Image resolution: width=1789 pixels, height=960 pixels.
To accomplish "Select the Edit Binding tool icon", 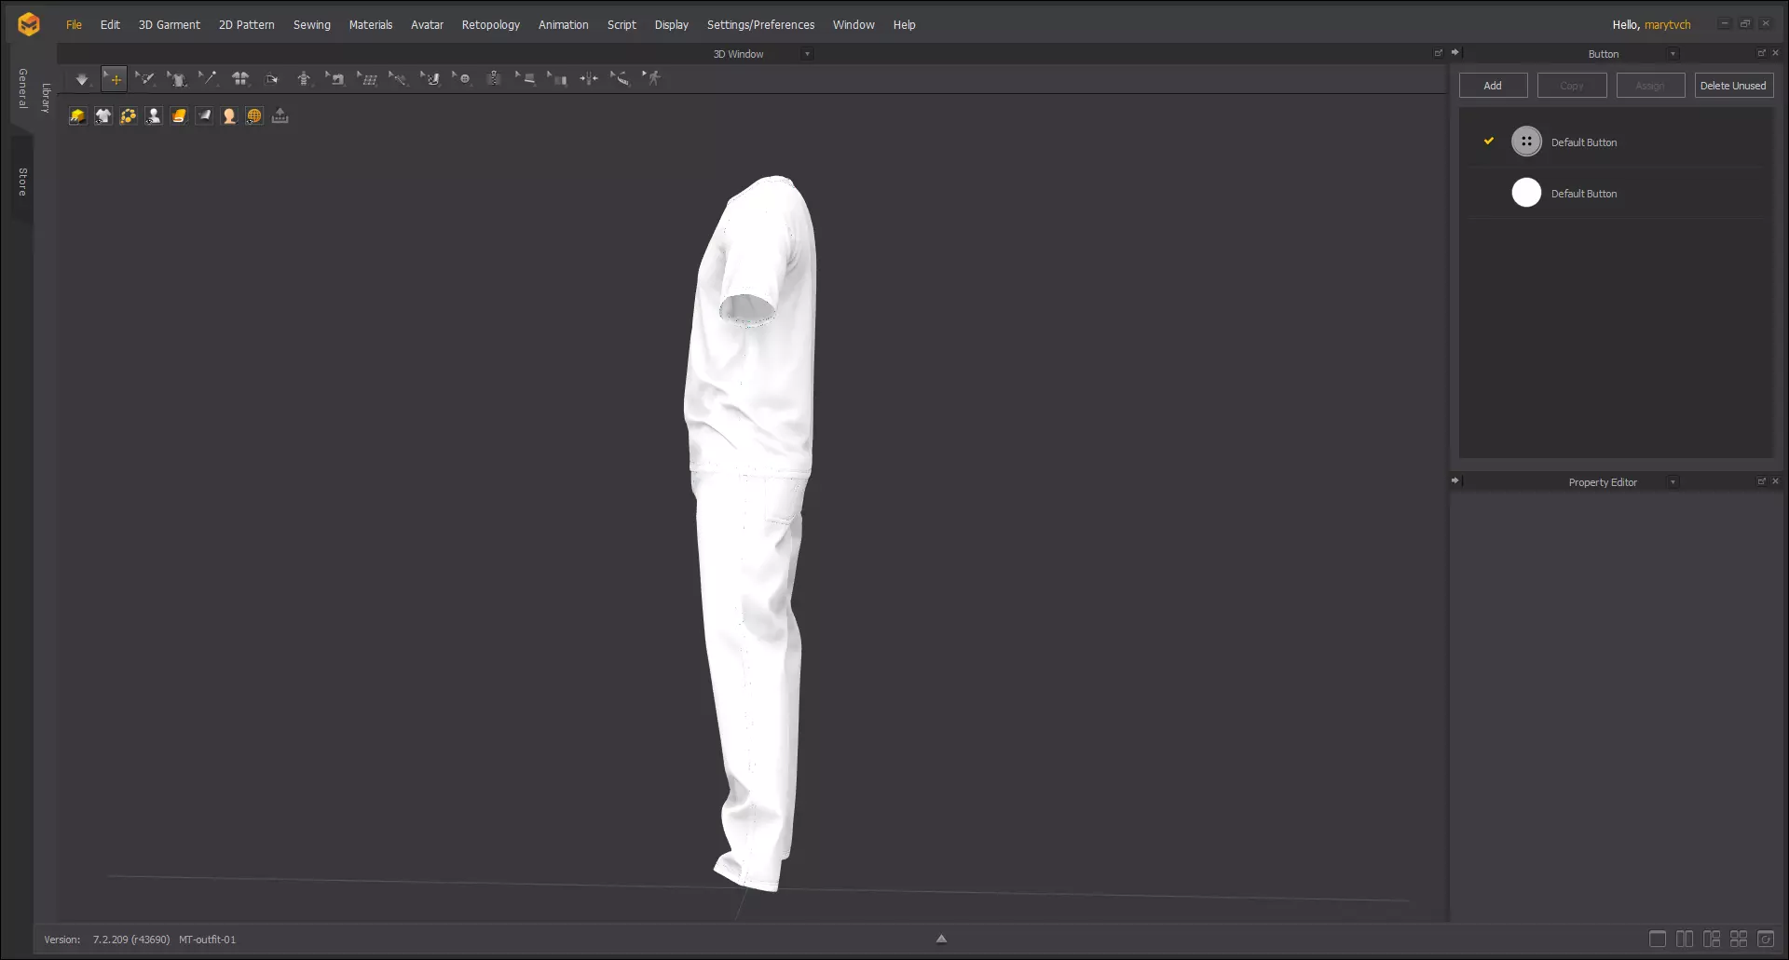I will (x=558, y=79).
